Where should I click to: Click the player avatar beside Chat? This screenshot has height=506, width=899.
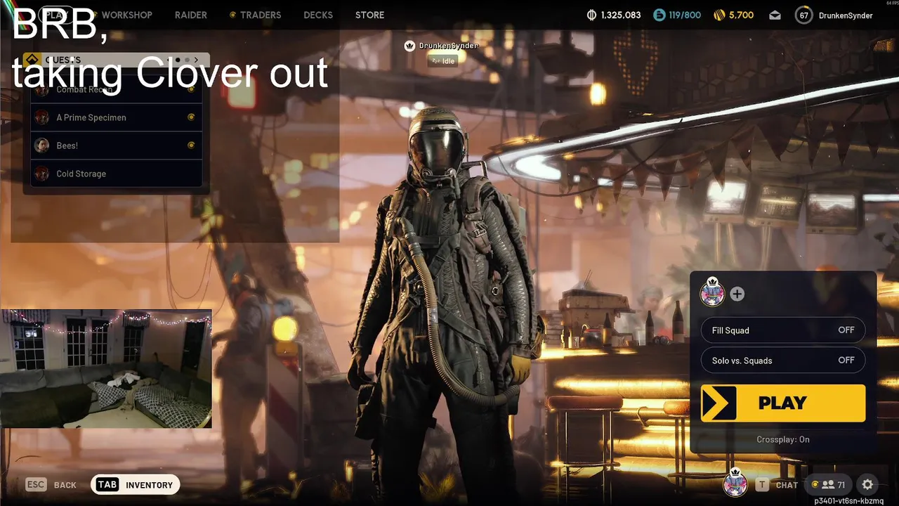[x=735, y=483]
